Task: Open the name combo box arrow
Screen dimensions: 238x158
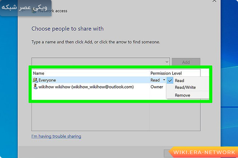Action: click(167, 62)
